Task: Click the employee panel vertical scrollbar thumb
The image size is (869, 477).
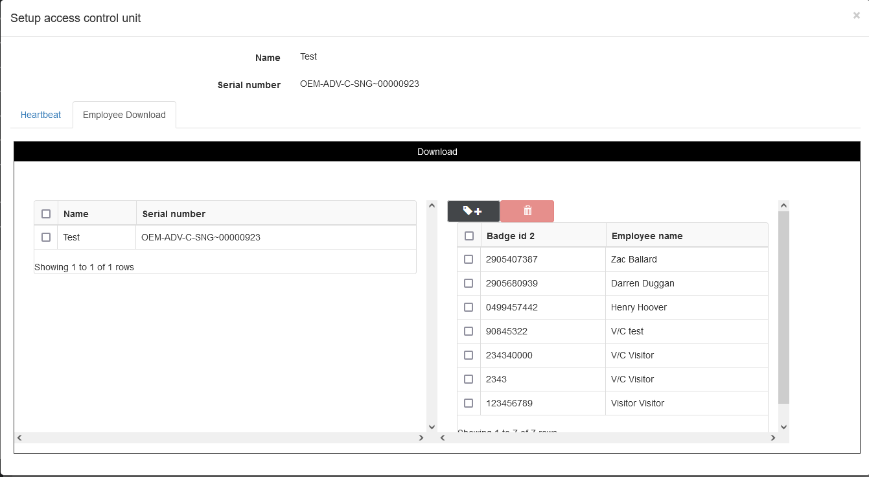Action: [783, 305]
